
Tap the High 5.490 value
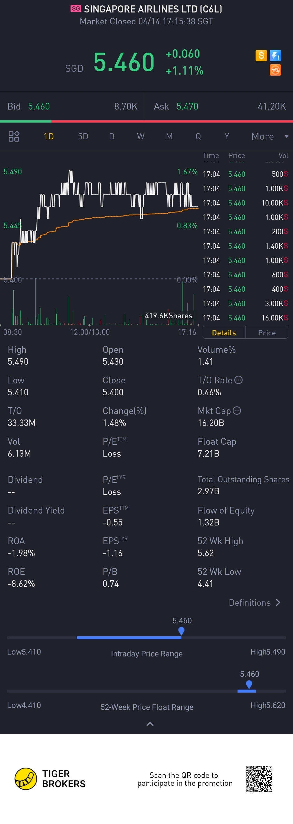[x=18, y=361]
